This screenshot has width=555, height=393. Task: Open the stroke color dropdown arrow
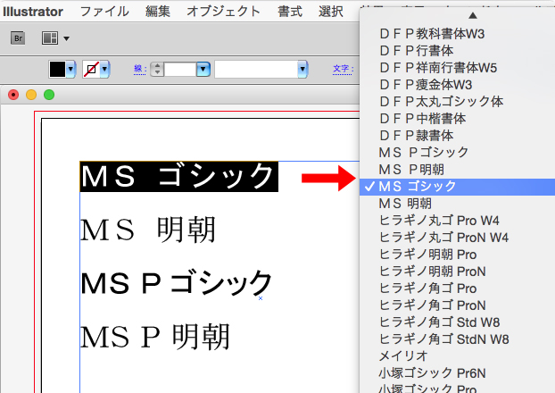point(104,69)
